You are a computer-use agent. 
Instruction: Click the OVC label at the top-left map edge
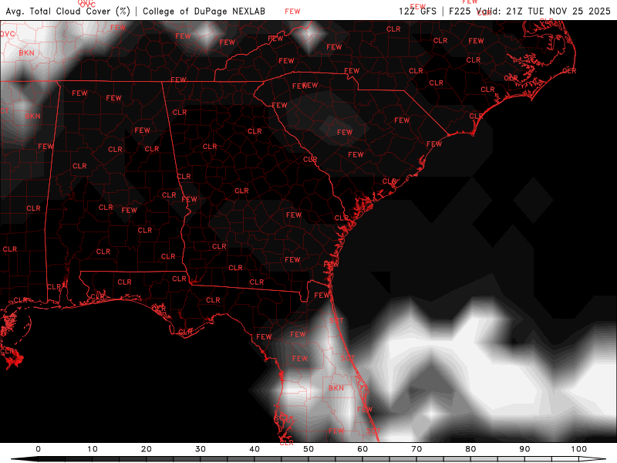pyautogui.click(x=7, y=34)
